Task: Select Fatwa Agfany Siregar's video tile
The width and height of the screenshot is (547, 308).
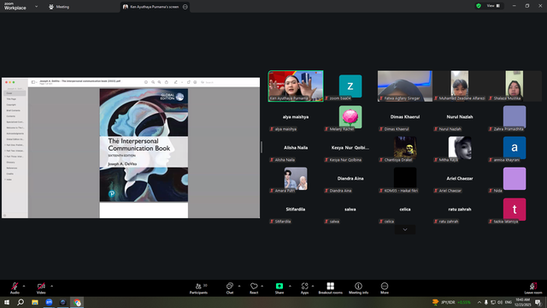Action: pos(405,86)
